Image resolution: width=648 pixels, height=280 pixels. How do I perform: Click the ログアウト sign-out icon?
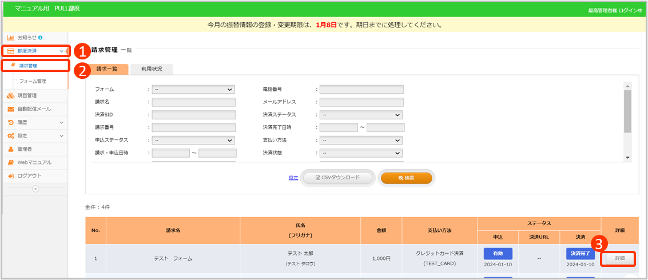click(x=11, y=175)
